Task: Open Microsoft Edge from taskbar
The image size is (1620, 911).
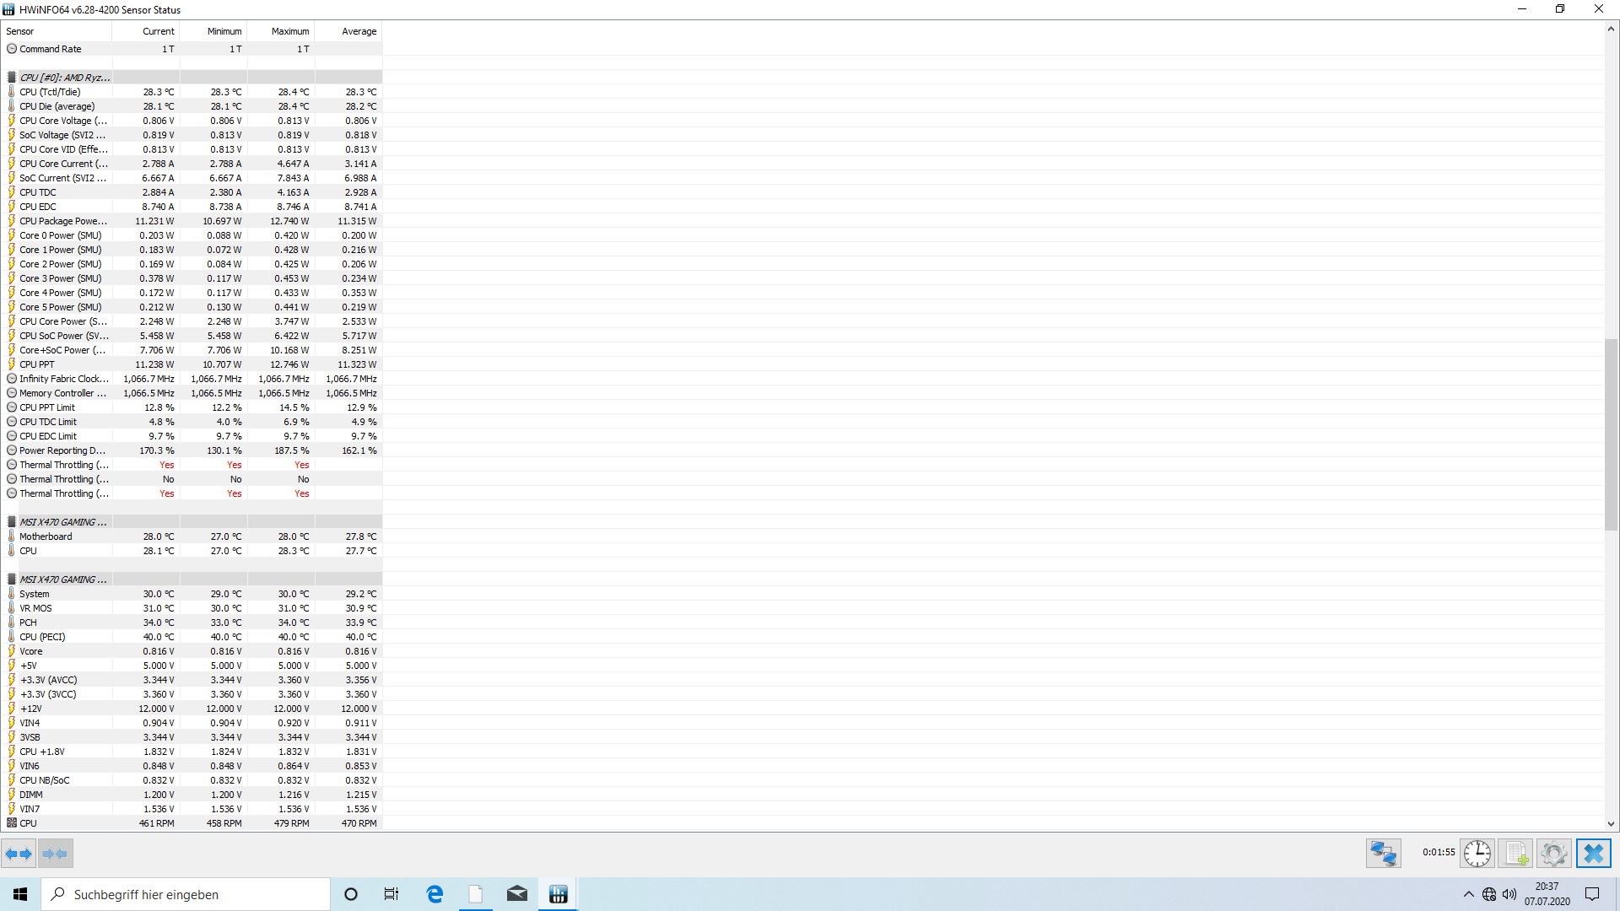Action: (435, 894)
